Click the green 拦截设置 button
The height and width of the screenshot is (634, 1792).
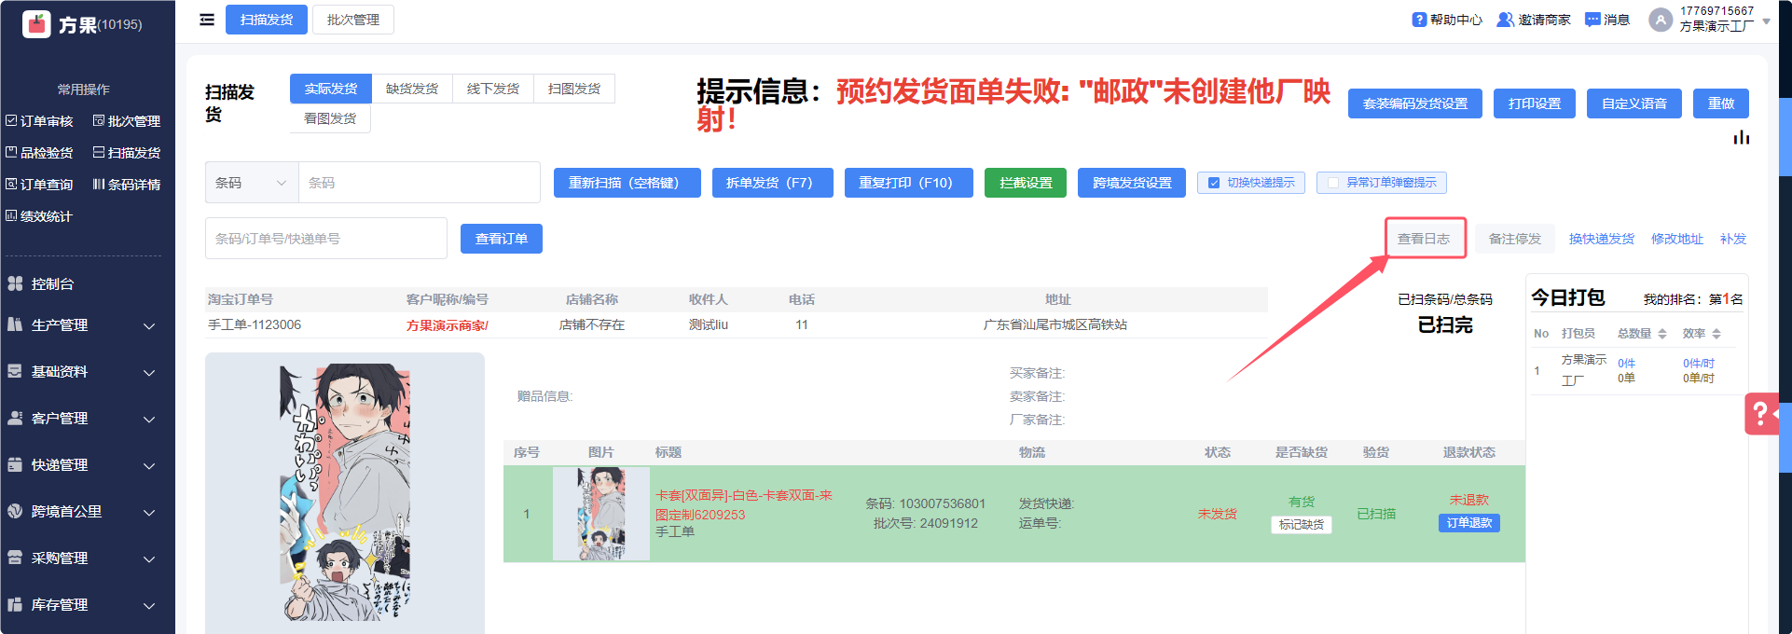(x=1026, y=183)
